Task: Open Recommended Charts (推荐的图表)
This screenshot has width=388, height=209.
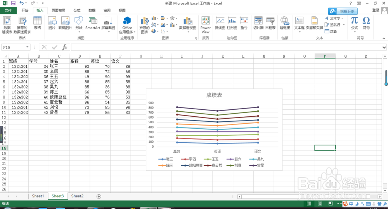Action: [x=144, y=25]
